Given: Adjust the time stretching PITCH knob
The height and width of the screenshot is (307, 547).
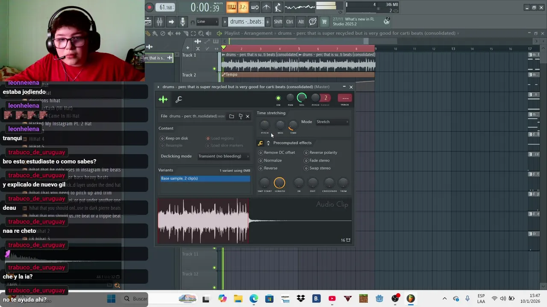Looking at the screenshot, I should pos(265,125).
